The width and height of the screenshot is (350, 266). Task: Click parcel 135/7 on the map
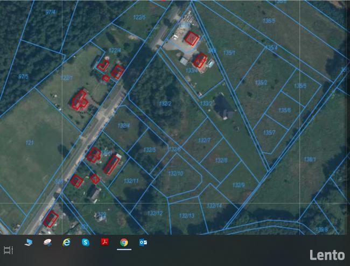tap(269, 132)
